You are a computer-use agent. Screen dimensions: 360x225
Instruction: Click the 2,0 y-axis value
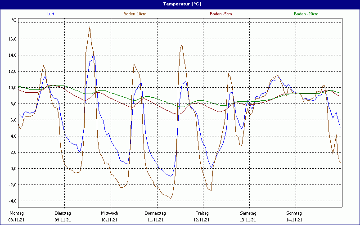[x=13, y=152]
